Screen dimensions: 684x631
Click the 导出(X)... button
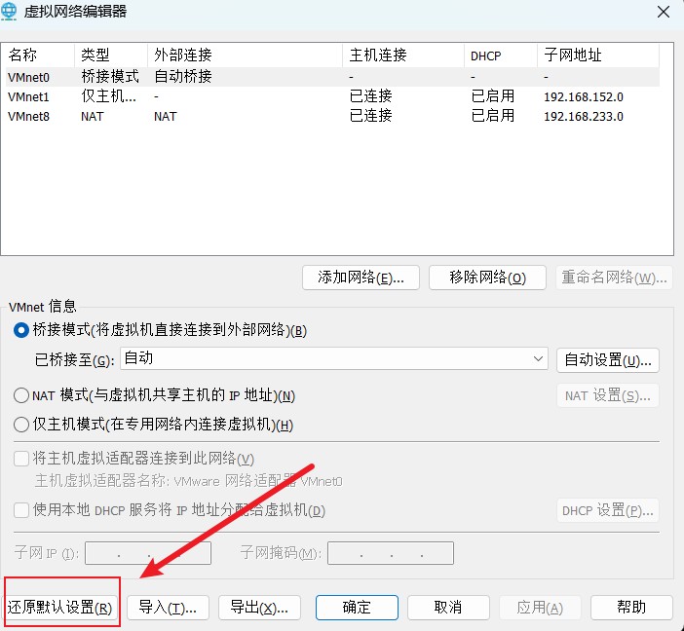point(259,608)
